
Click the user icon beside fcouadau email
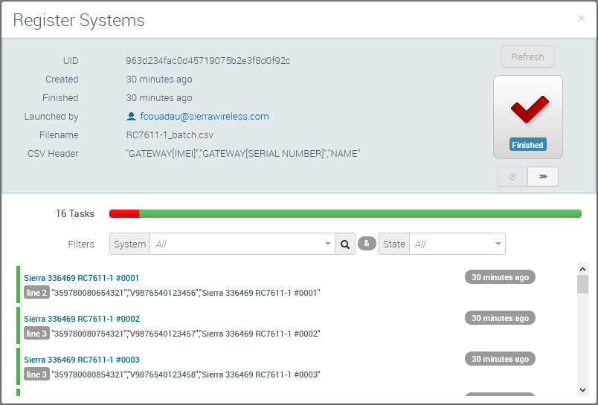[132, 117]
